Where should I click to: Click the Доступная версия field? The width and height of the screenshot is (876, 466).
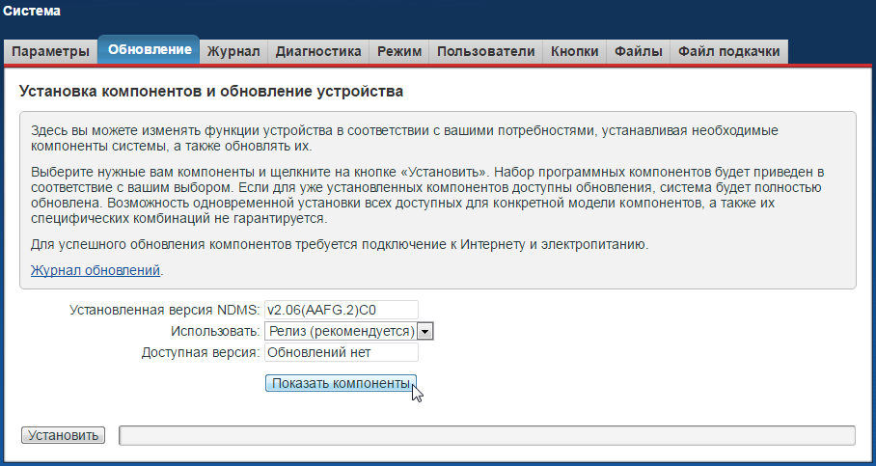(341, 352)
